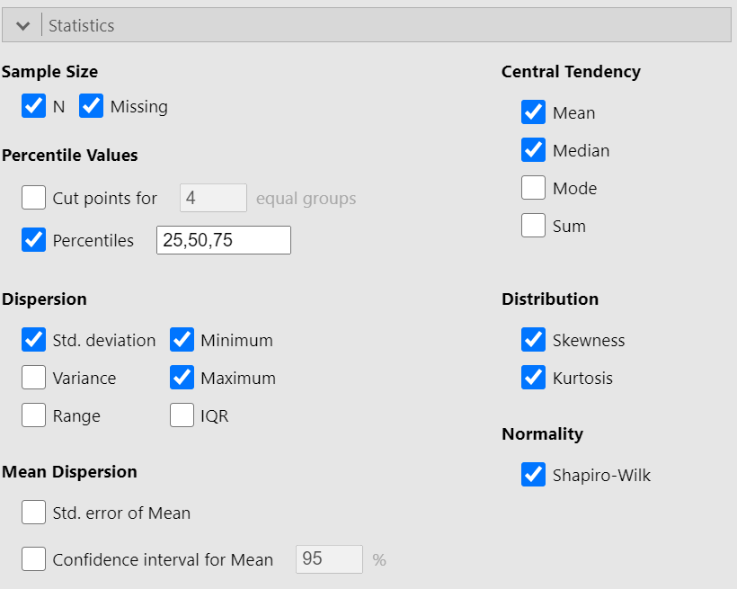Enable the IQR checkbox
The height and width of the screenshot is (589, 737).
tap(182, 415)
